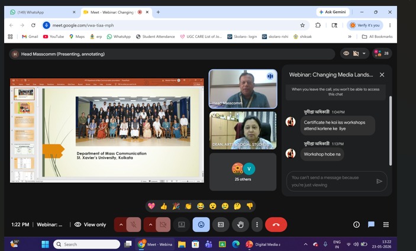This screenshot has height=251, width=416.
Task: Send the sparkling heart emoji reaction
Action: click(x=151, y=206)
